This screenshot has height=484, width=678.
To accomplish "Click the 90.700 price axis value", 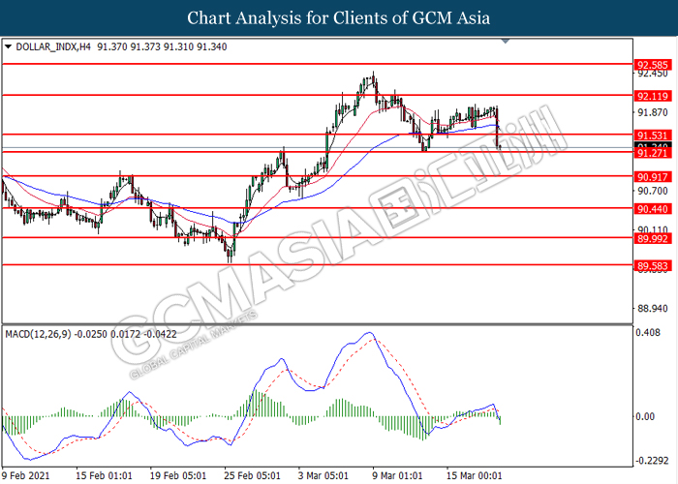I will pos(653,191).
